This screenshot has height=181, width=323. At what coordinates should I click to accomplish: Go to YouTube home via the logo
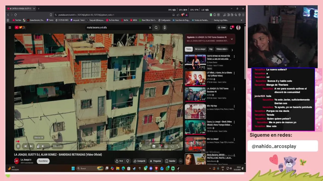20,27
